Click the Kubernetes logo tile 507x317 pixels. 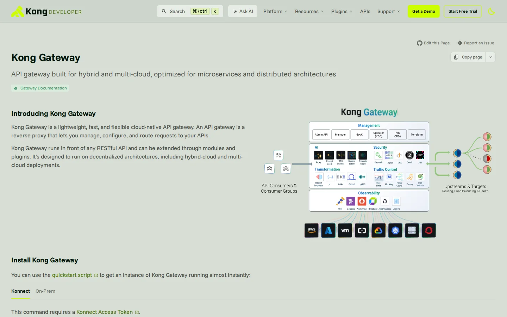(395, 230)
